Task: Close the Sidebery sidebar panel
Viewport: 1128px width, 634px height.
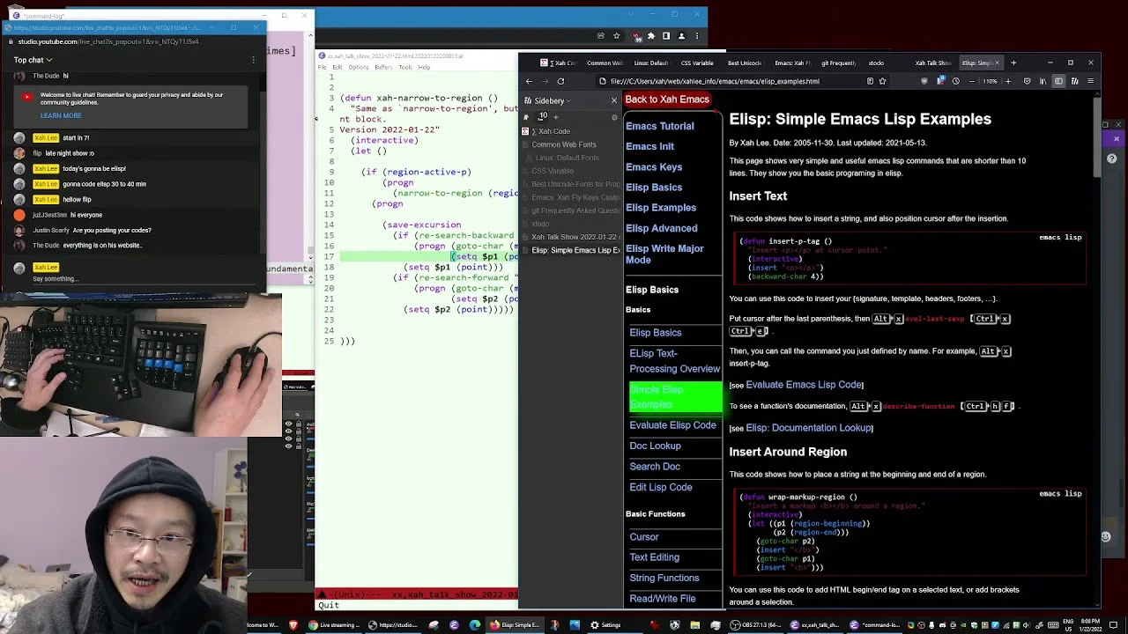Action: click(x=614, y=100)
